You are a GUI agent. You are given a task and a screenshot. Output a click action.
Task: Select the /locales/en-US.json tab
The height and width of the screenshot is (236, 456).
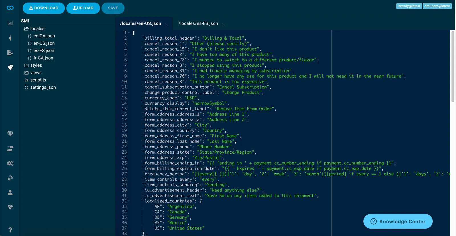[141, 23]
